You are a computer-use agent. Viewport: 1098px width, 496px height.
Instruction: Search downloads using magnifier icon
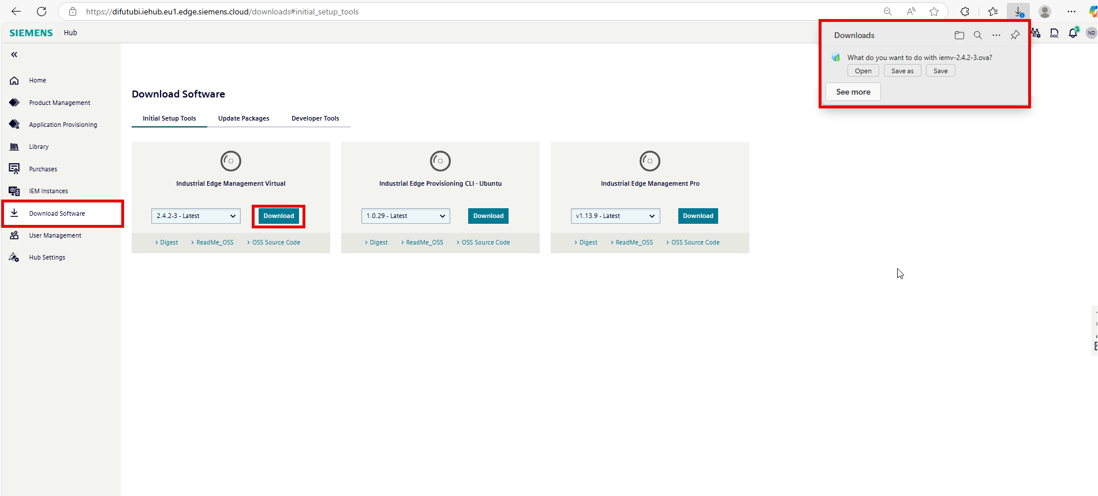coord(977,35)
